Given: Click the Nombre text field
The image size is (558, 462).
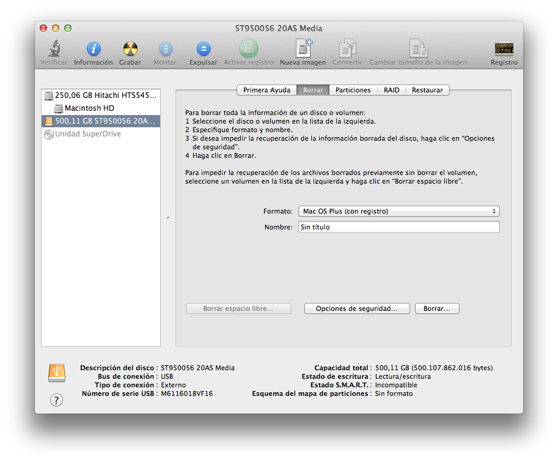Looking at the screenshot, I should pos(399,227).
